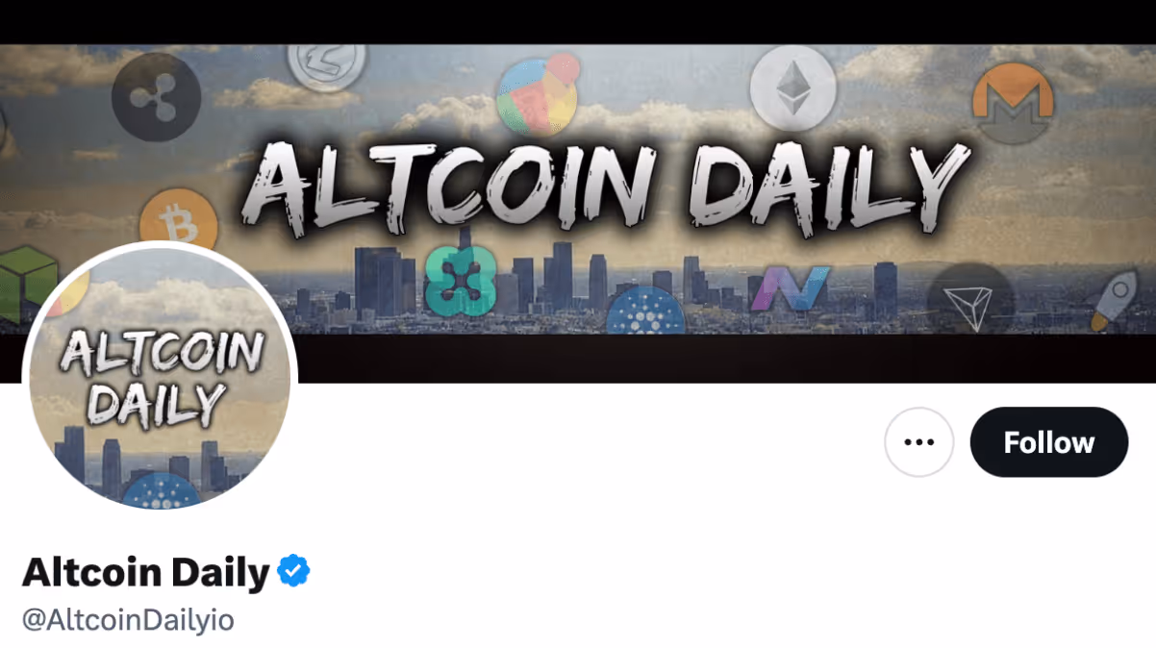1156x648 pixels.
Task: Click the Follow button
Action: [1048, 442]
